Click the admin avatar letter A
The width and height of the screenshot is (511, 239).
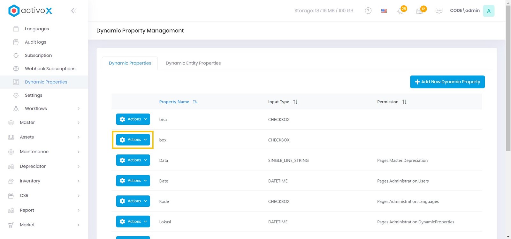pos(488,11)
